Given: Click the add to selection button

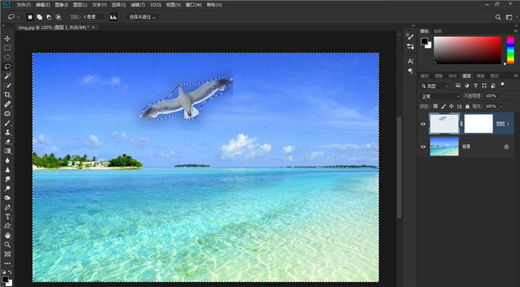Looking at the screenshot, I should coord(39,17).
